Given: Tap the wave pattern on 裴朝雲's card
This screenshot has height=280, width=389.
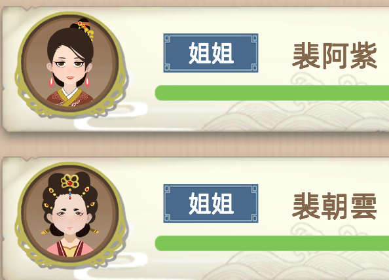Looking at the screenshot, I should click(298, 266).
